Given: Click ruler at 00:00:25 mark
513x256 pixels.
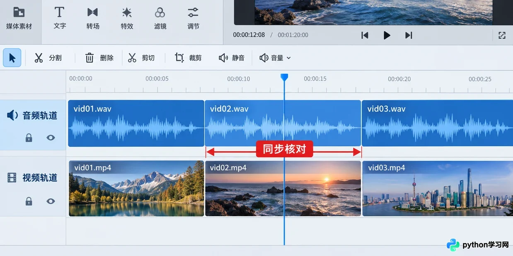Looking at the screenshot, I should pyautogui.click(x=480, y=79).
